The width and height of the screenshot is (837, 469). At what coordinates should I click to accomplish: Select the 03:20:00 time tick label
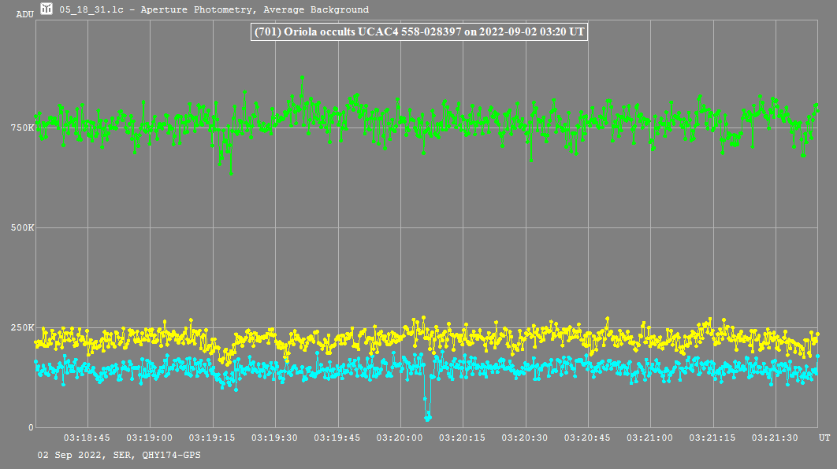[x=400, y=438]
